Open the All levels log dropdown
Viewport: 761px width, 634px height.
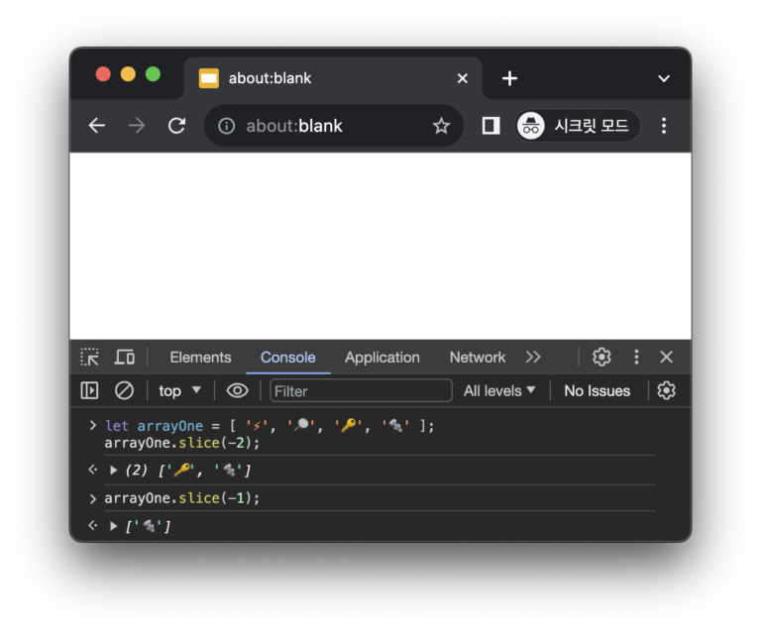[x=499, y=390]
